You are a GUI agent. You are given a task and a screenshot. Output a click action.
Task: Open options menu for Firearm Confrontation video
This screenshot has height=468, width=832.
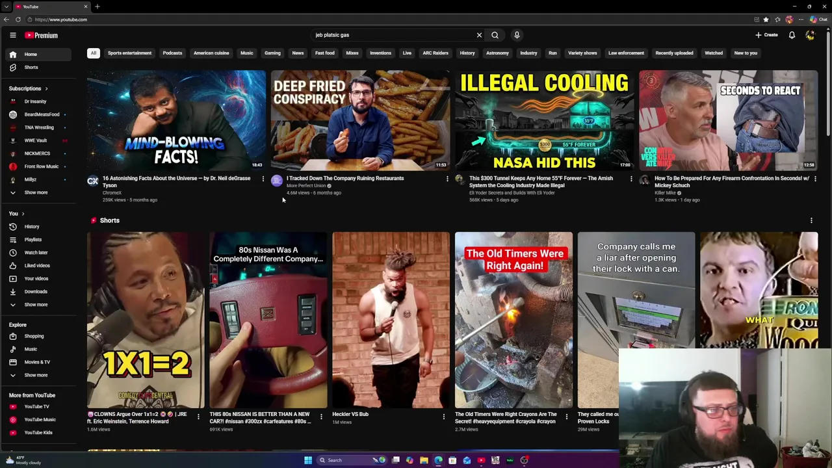(x=815, y=179)
